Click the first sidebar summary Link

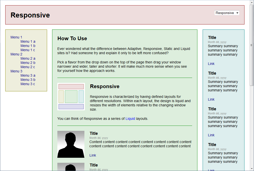[211, 64]
